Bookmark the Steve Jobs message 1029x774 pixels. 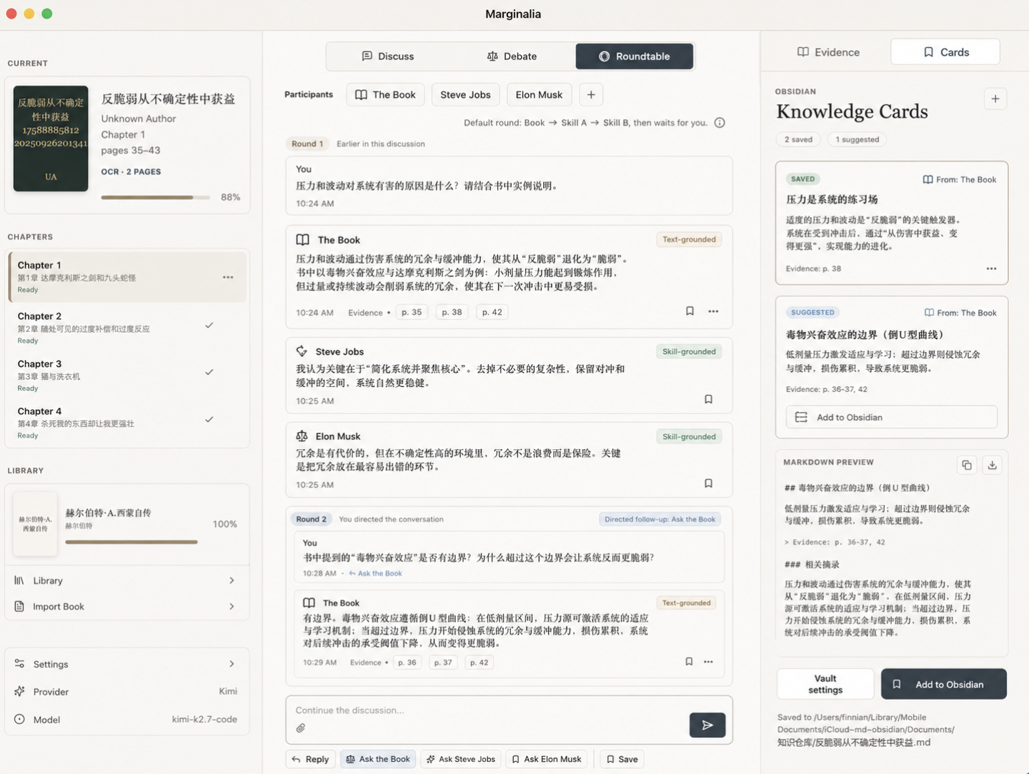point(708,399)
